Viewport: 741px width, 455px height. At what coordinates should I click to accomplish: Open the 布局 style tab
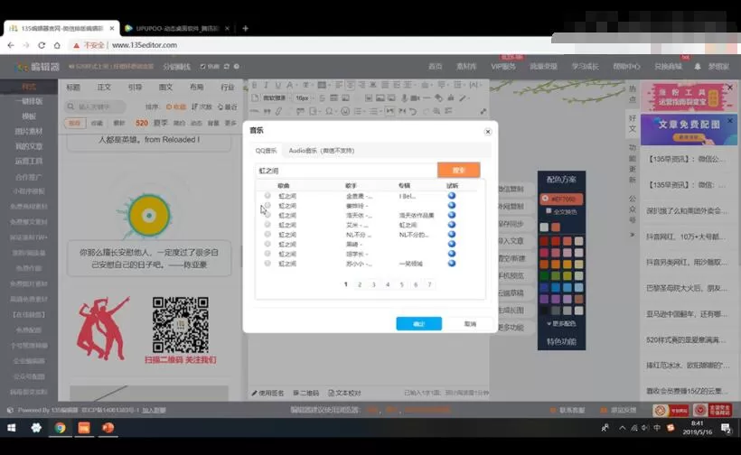click(197, 88)
